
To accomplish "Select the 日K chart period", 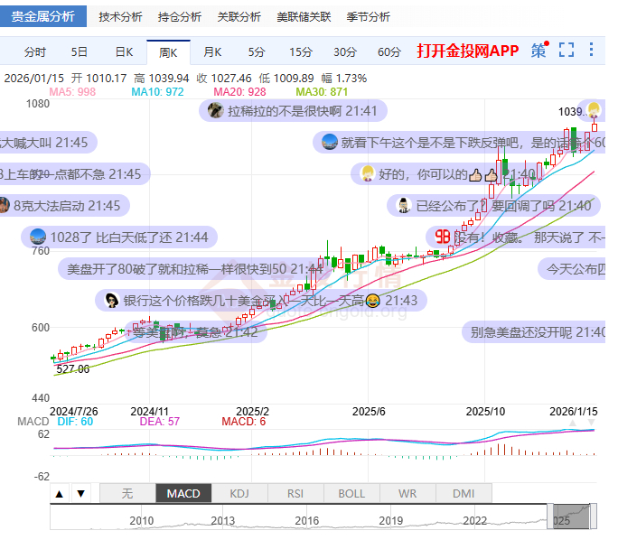I will click(x=124, y=52).
